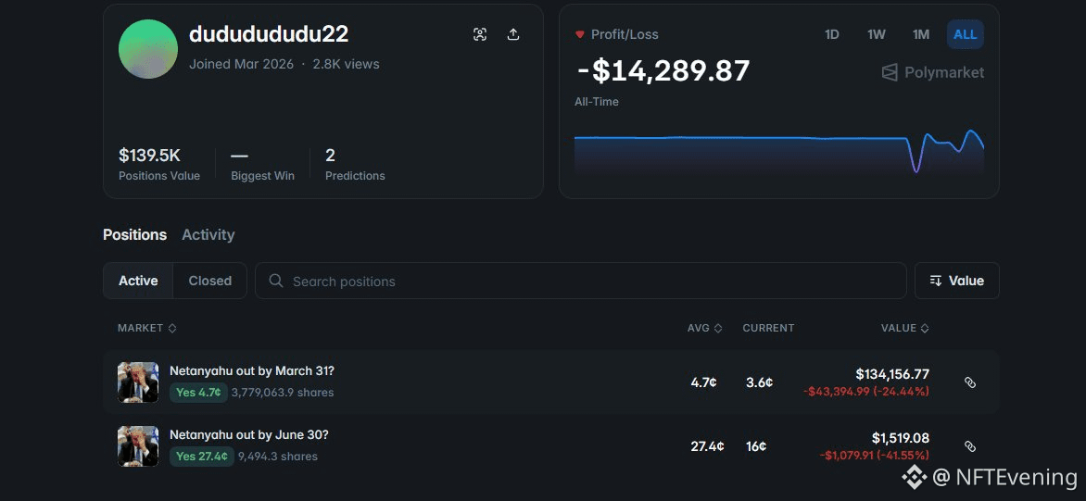Click the magnifier icon in the search bar
1086x501 pixels.
pyautogui.click(x=275, y=281)
